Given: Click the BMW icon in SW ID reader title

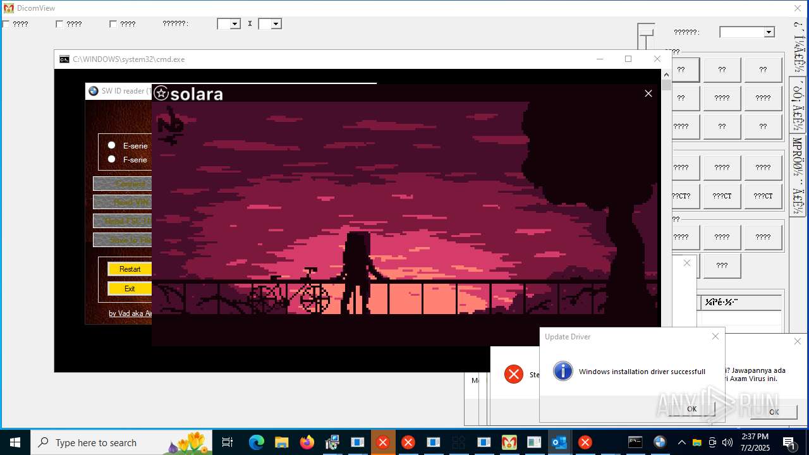Looking at the screenshot, I should (94, 91).
